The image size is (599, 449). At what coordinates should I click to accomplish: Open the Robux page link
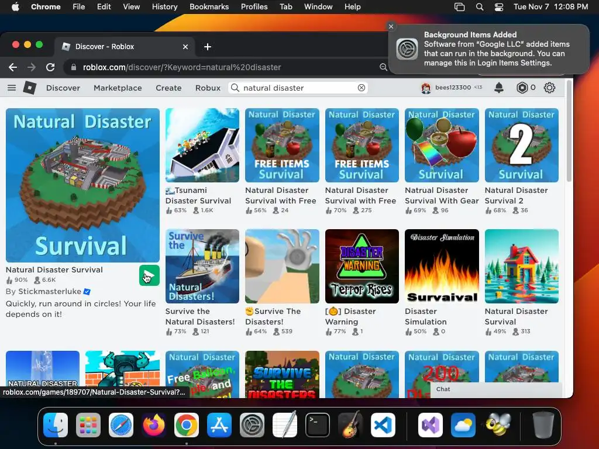(208, 88)
